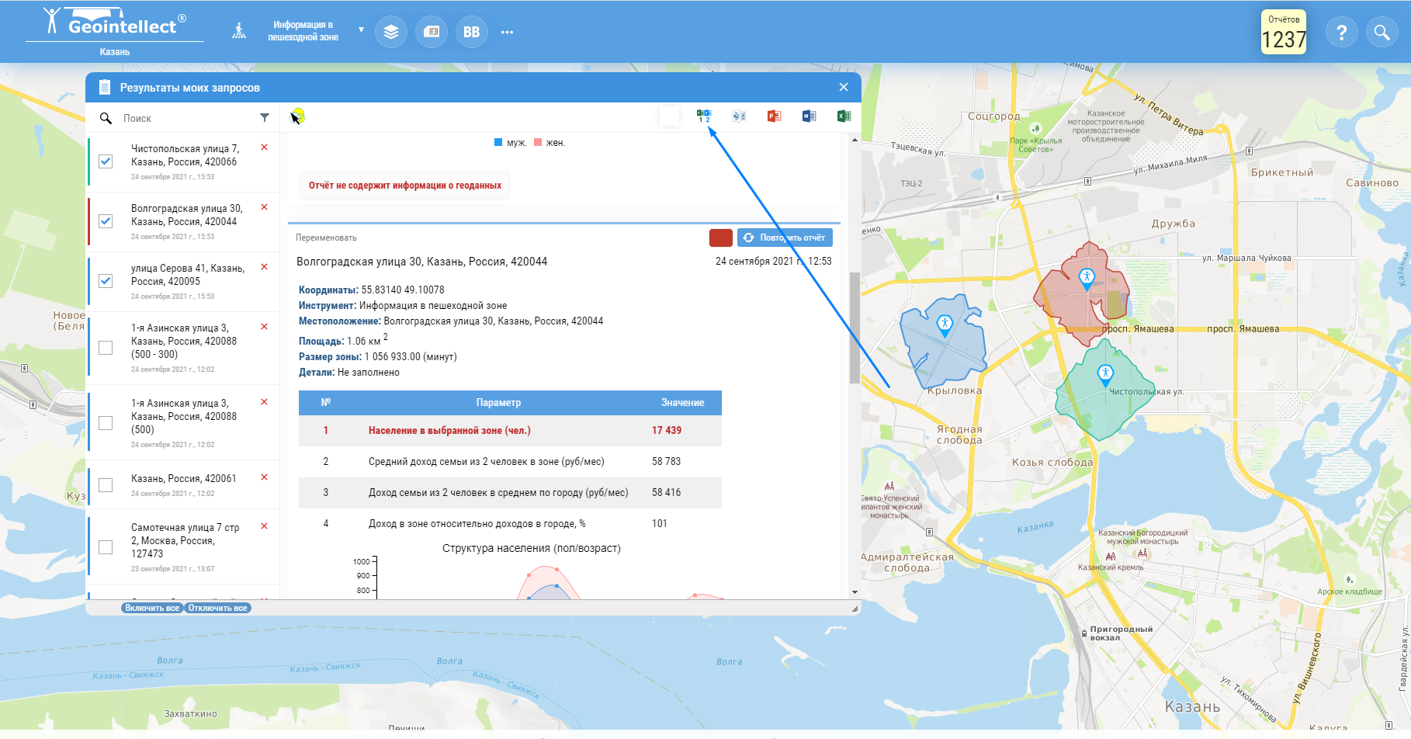This screenshot has width=1411, height=739.
Task: Click the BB round button
Action: (x=471, y=32)
